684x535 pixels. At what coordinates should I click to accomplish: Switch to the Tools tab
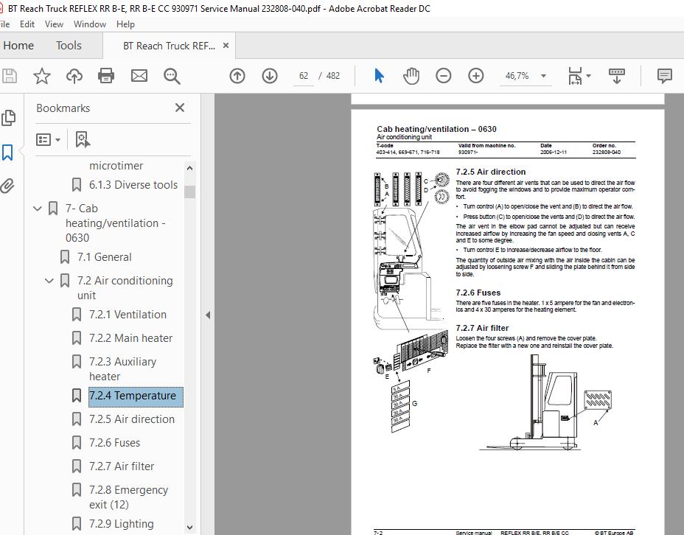tap(69, 46)
